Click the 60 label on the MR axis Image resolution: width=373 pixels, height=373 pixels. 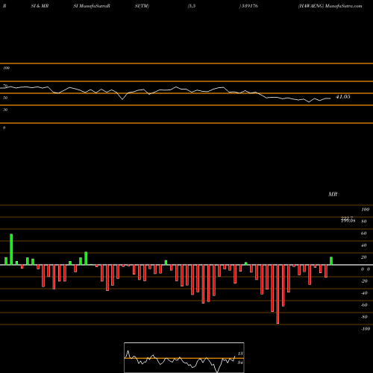click(x=363, y=233)
